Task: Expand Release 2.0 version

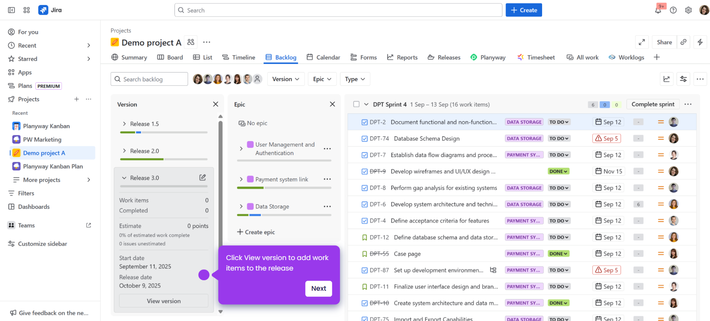Action: pos(124,151)
